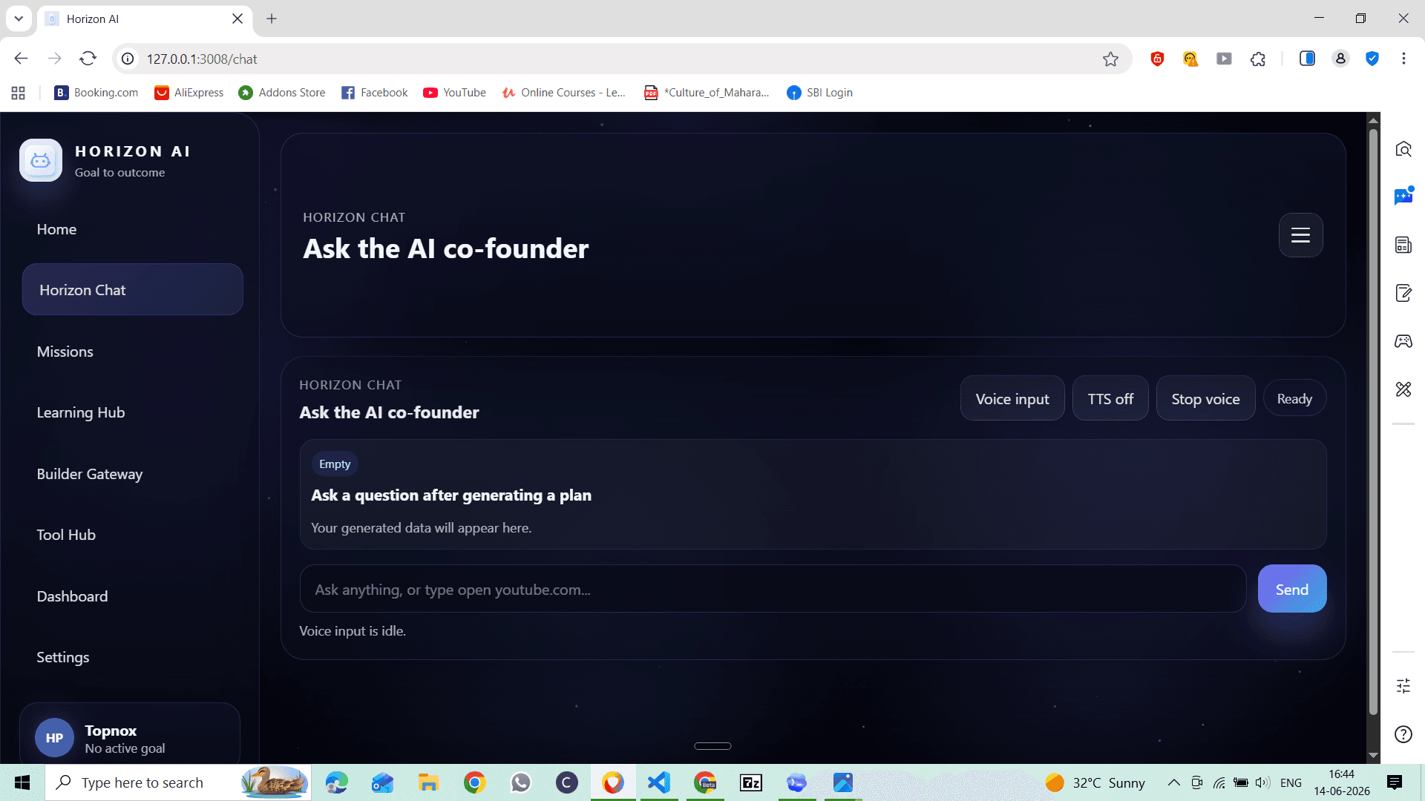Open the Booking.com bookmark
This screenshot has width=1425, height=801.
96,93
